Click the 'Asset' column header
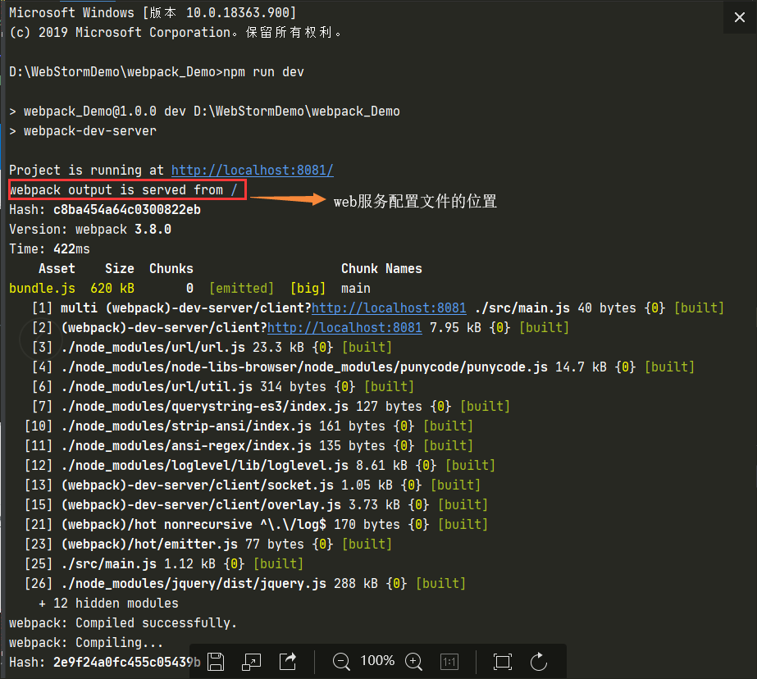 (57, 269)
